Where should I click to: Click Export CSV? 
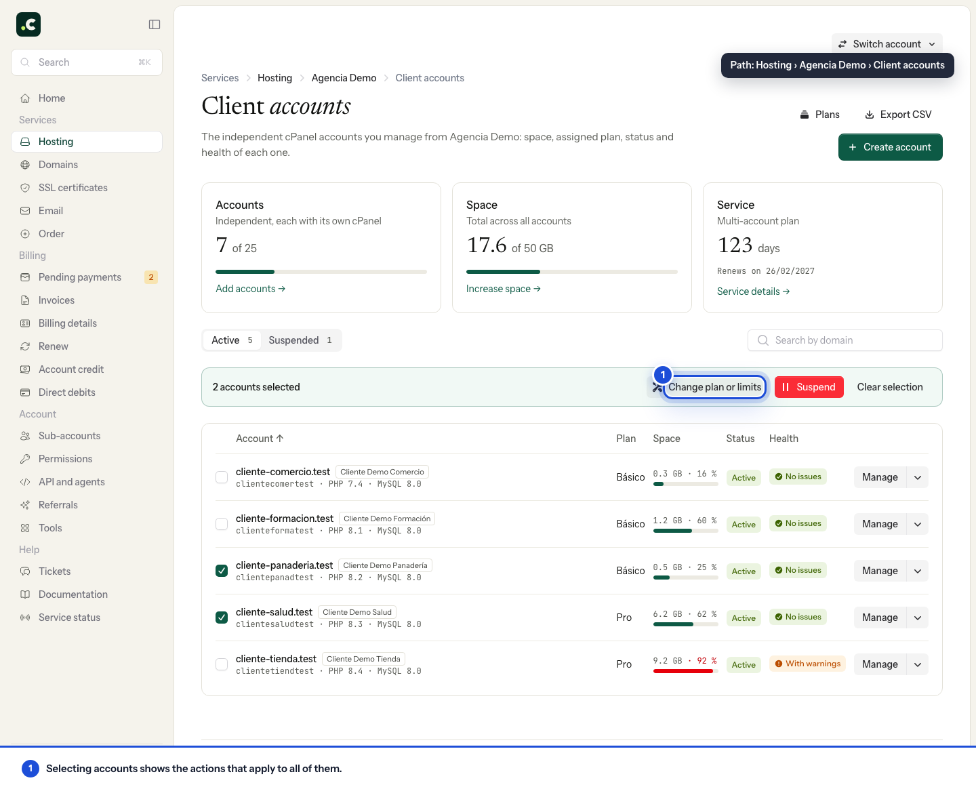coord(898,115)
